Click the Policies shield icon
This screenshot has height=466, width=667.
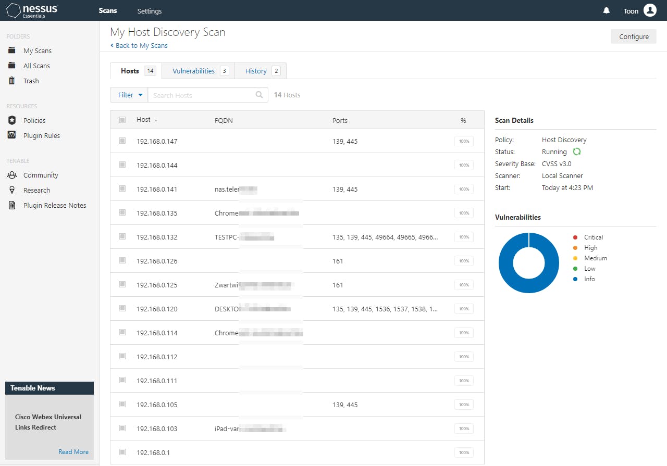(12, 120)
